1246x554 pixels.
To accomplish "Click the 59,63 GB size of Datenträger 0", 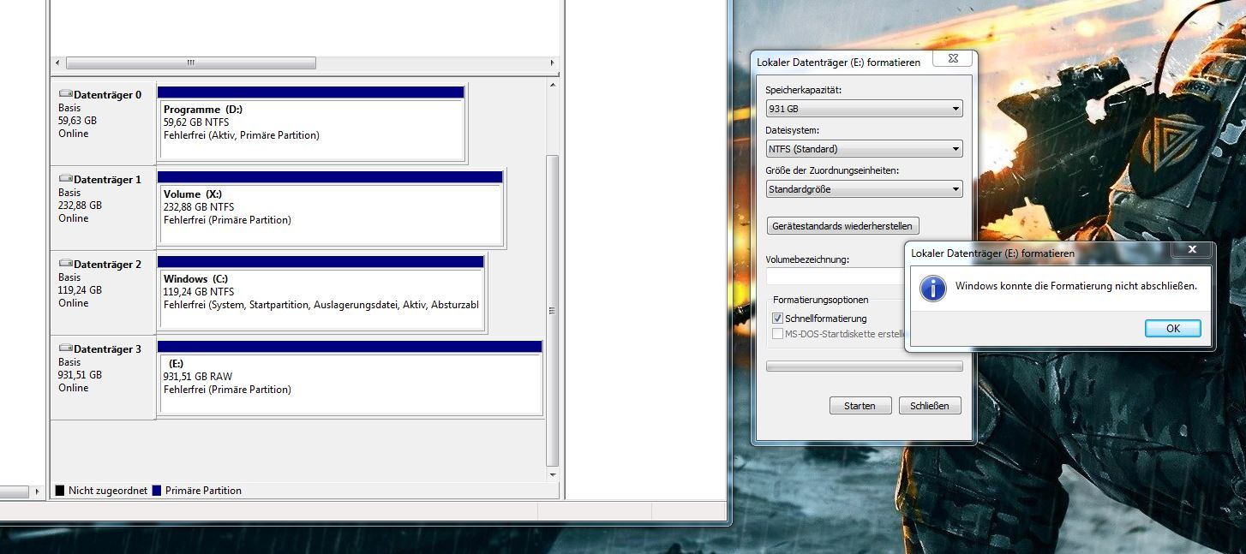I will [x=77, y=121].
